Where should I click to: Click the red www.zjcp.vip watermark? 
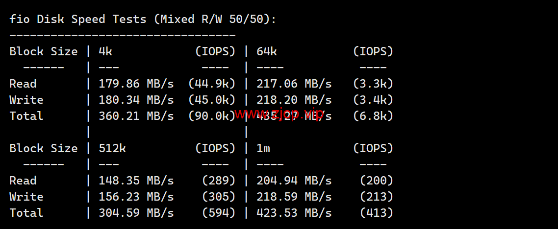(x=279, y=114)
